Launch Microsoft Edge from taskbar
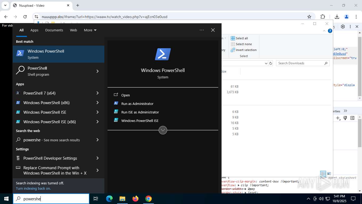Screen dimensions: 362x204 tap(109, 199)
